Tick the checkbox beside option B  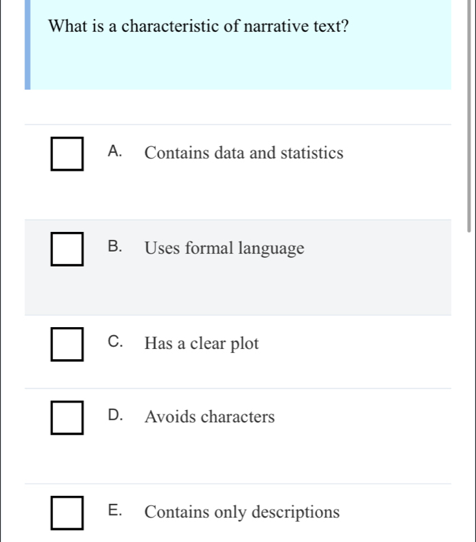(x=68, y=249)
